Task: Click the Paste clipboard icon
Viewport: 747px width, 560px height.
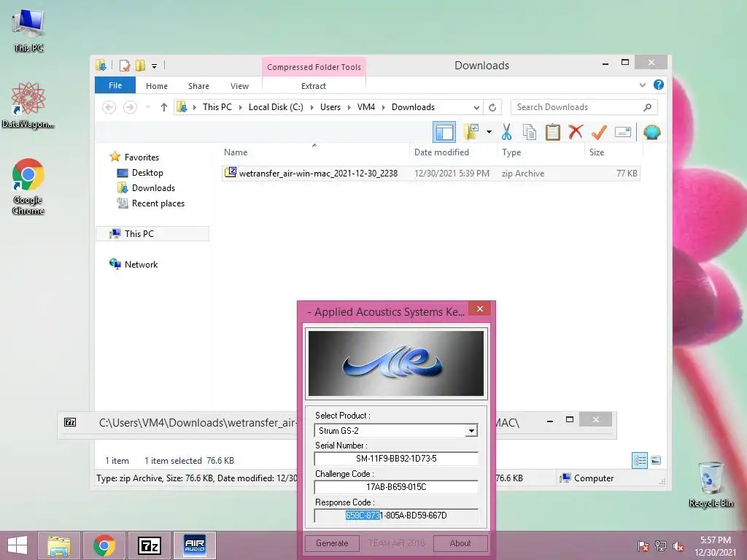Action: click(553, 132)
